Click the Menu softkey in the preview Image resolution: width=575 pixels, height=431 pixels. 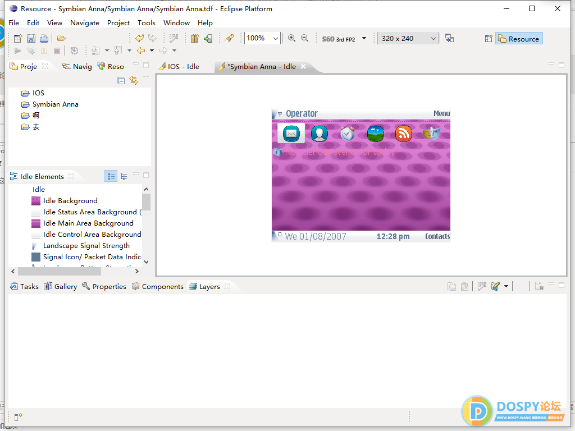click(x=441, y=113)
